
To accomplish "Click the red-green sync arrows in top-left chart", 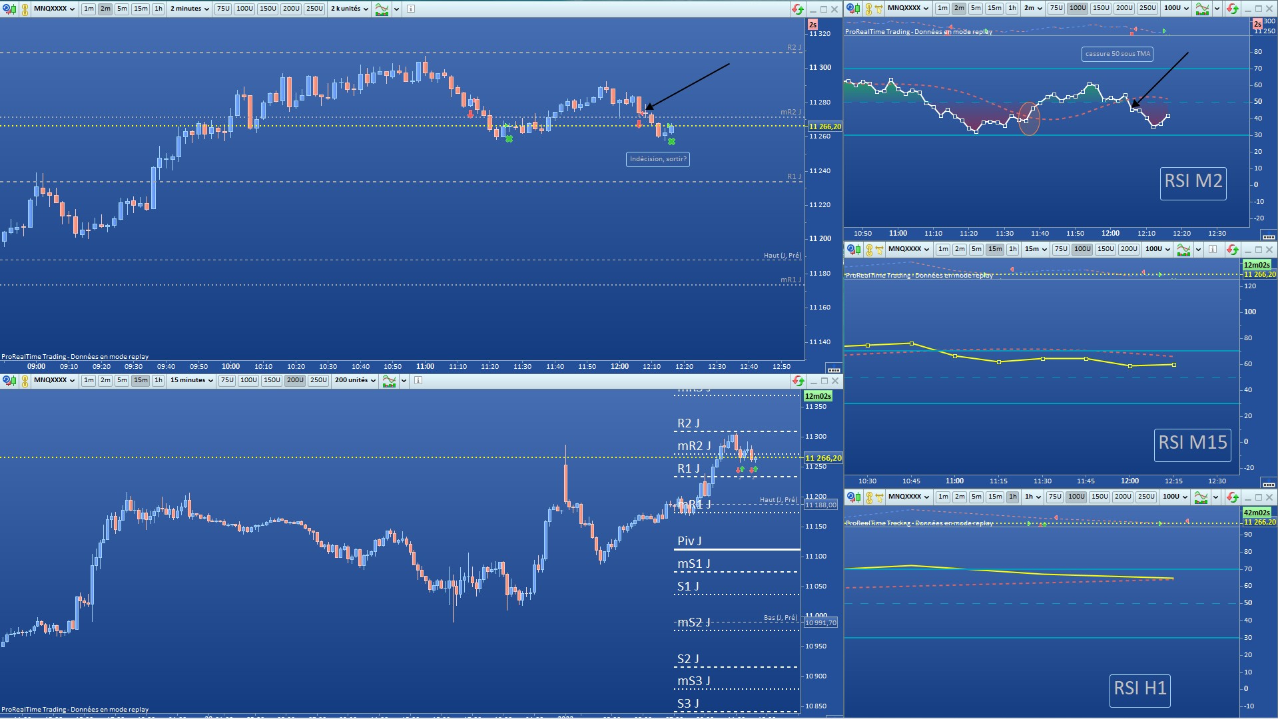I will 797,9.
